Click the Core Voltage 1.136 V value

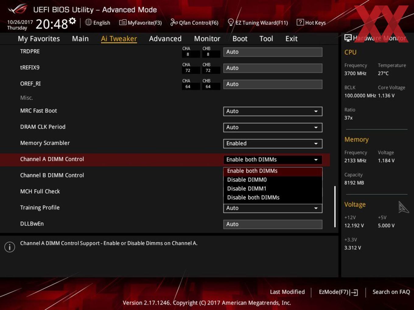[386, 96]
